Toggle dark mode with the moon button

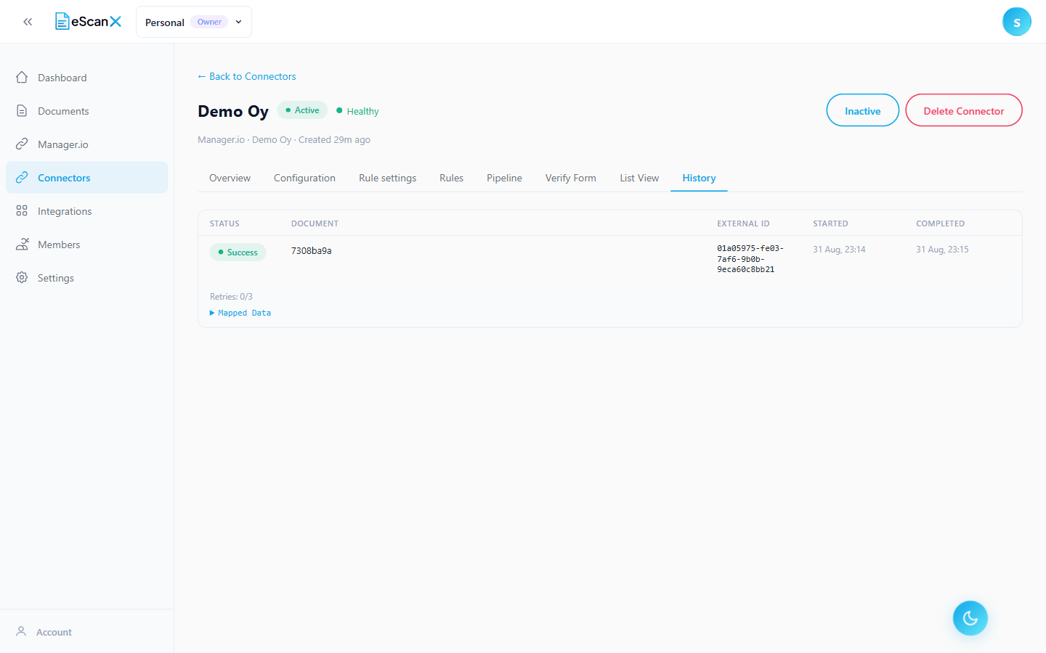[970, 618]
